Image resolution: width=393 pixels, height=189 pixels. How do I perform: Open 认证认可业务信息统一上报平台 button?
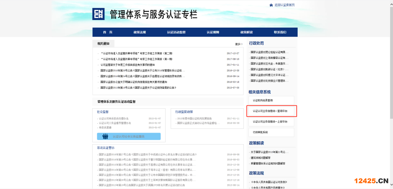coord(270,121)
